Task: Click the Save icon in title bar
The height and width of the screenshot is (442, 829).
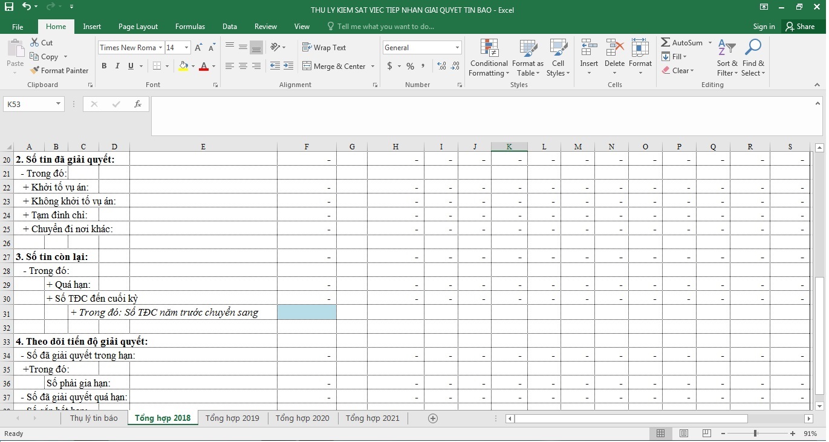Action: (9, 7)
